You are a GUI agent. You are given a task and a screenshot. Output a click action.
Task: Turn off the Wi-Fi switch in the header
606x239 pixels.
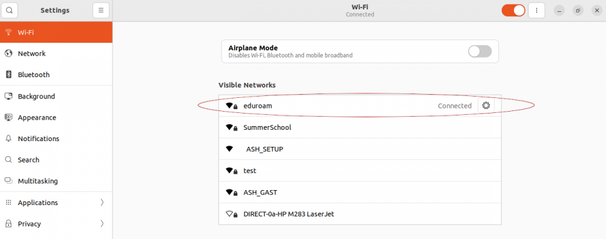pyautogui.click(x=513, y=11)
